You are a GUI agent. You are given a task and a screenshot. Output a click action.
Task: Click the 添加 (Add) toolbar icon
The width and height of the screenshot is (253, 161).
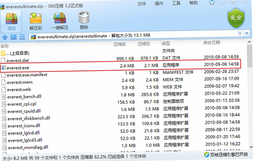(x=11, y=19)
